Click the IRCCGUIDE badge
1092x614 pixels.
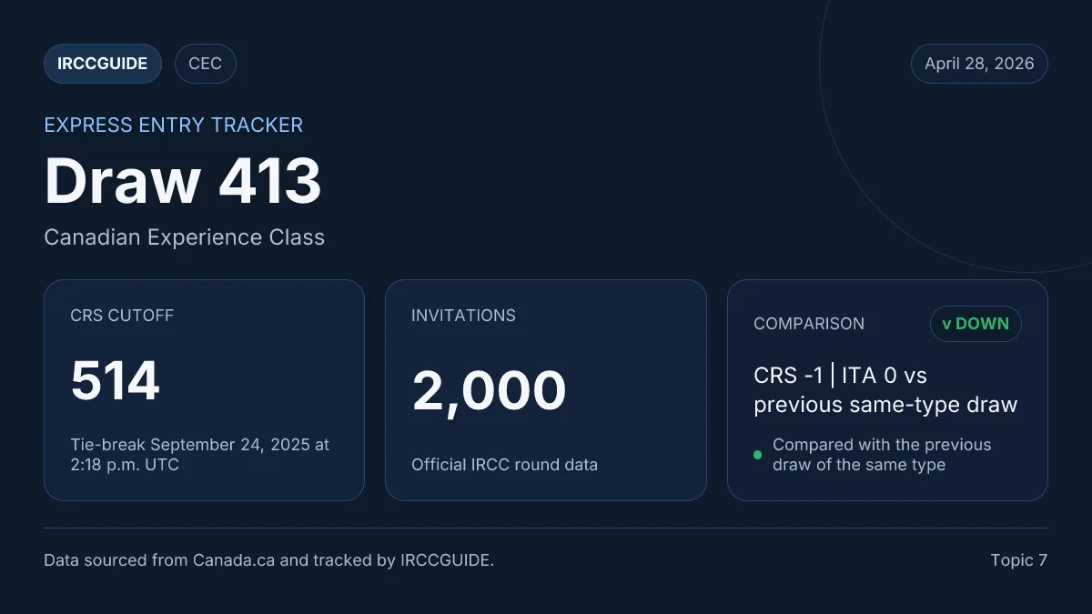coord(103,64)
